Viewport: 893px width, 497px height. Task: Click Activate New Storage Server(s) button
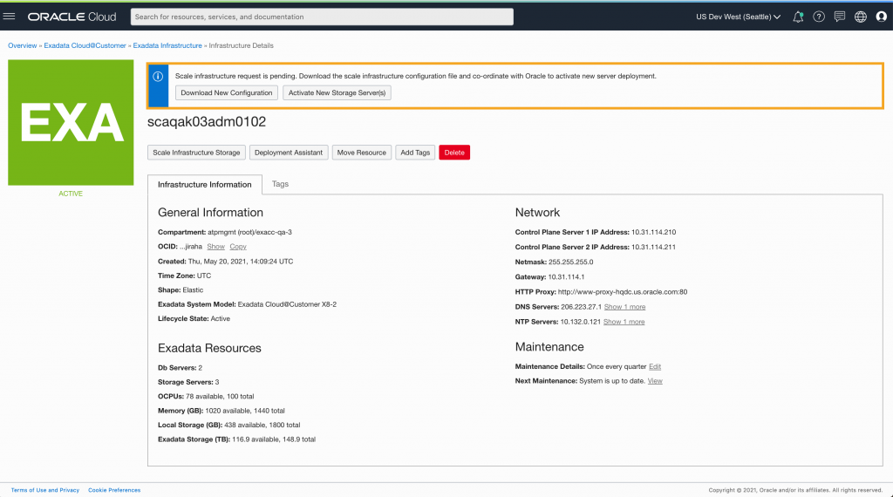pyautogui.click(x=337, y=92)
